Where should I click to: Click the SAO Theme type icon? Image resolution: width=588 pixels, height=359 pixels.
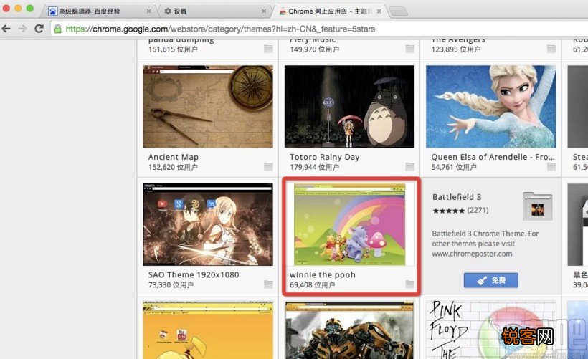point(268,284)
